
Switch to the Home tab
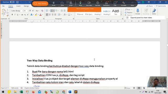(x=10, y=6)
